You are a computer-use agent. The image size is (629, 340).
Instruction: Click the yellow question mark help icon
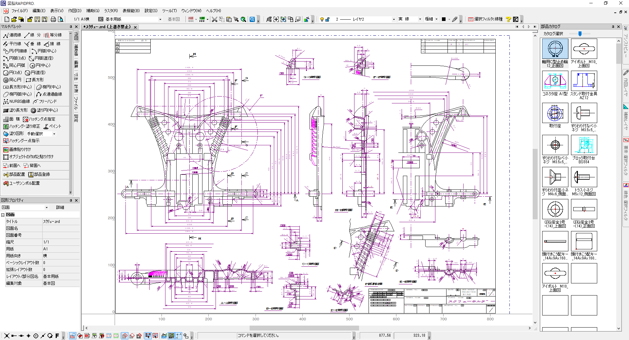click(508, 19)
